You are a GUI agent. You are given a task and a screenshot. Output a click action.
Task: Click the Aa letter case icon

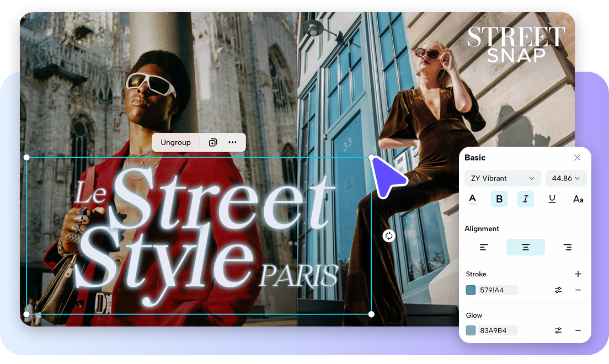coord(578,199)
